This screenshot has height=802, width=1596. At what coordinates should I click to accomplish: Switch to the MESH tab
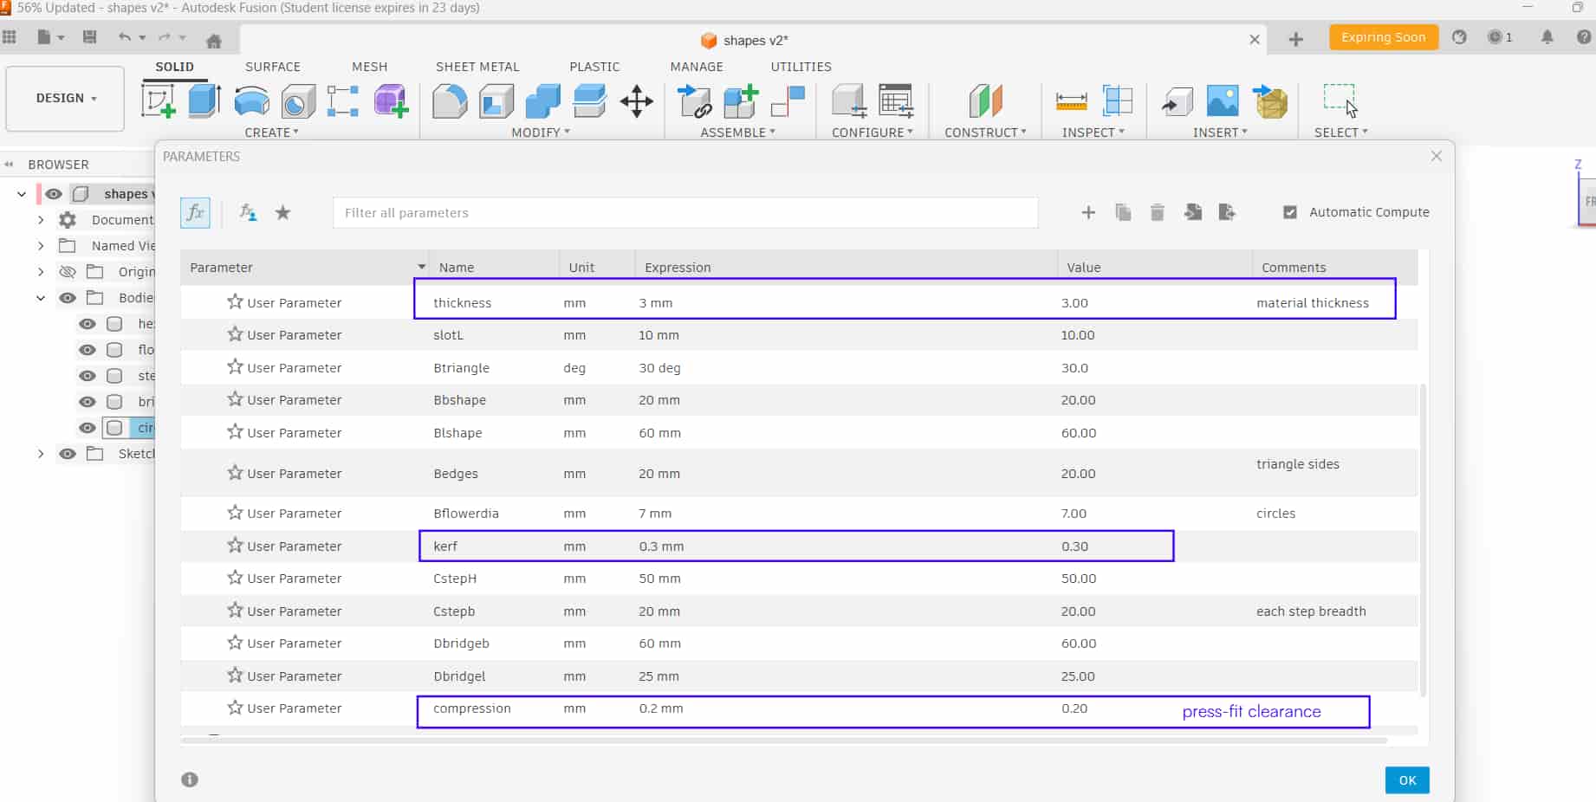370,67
